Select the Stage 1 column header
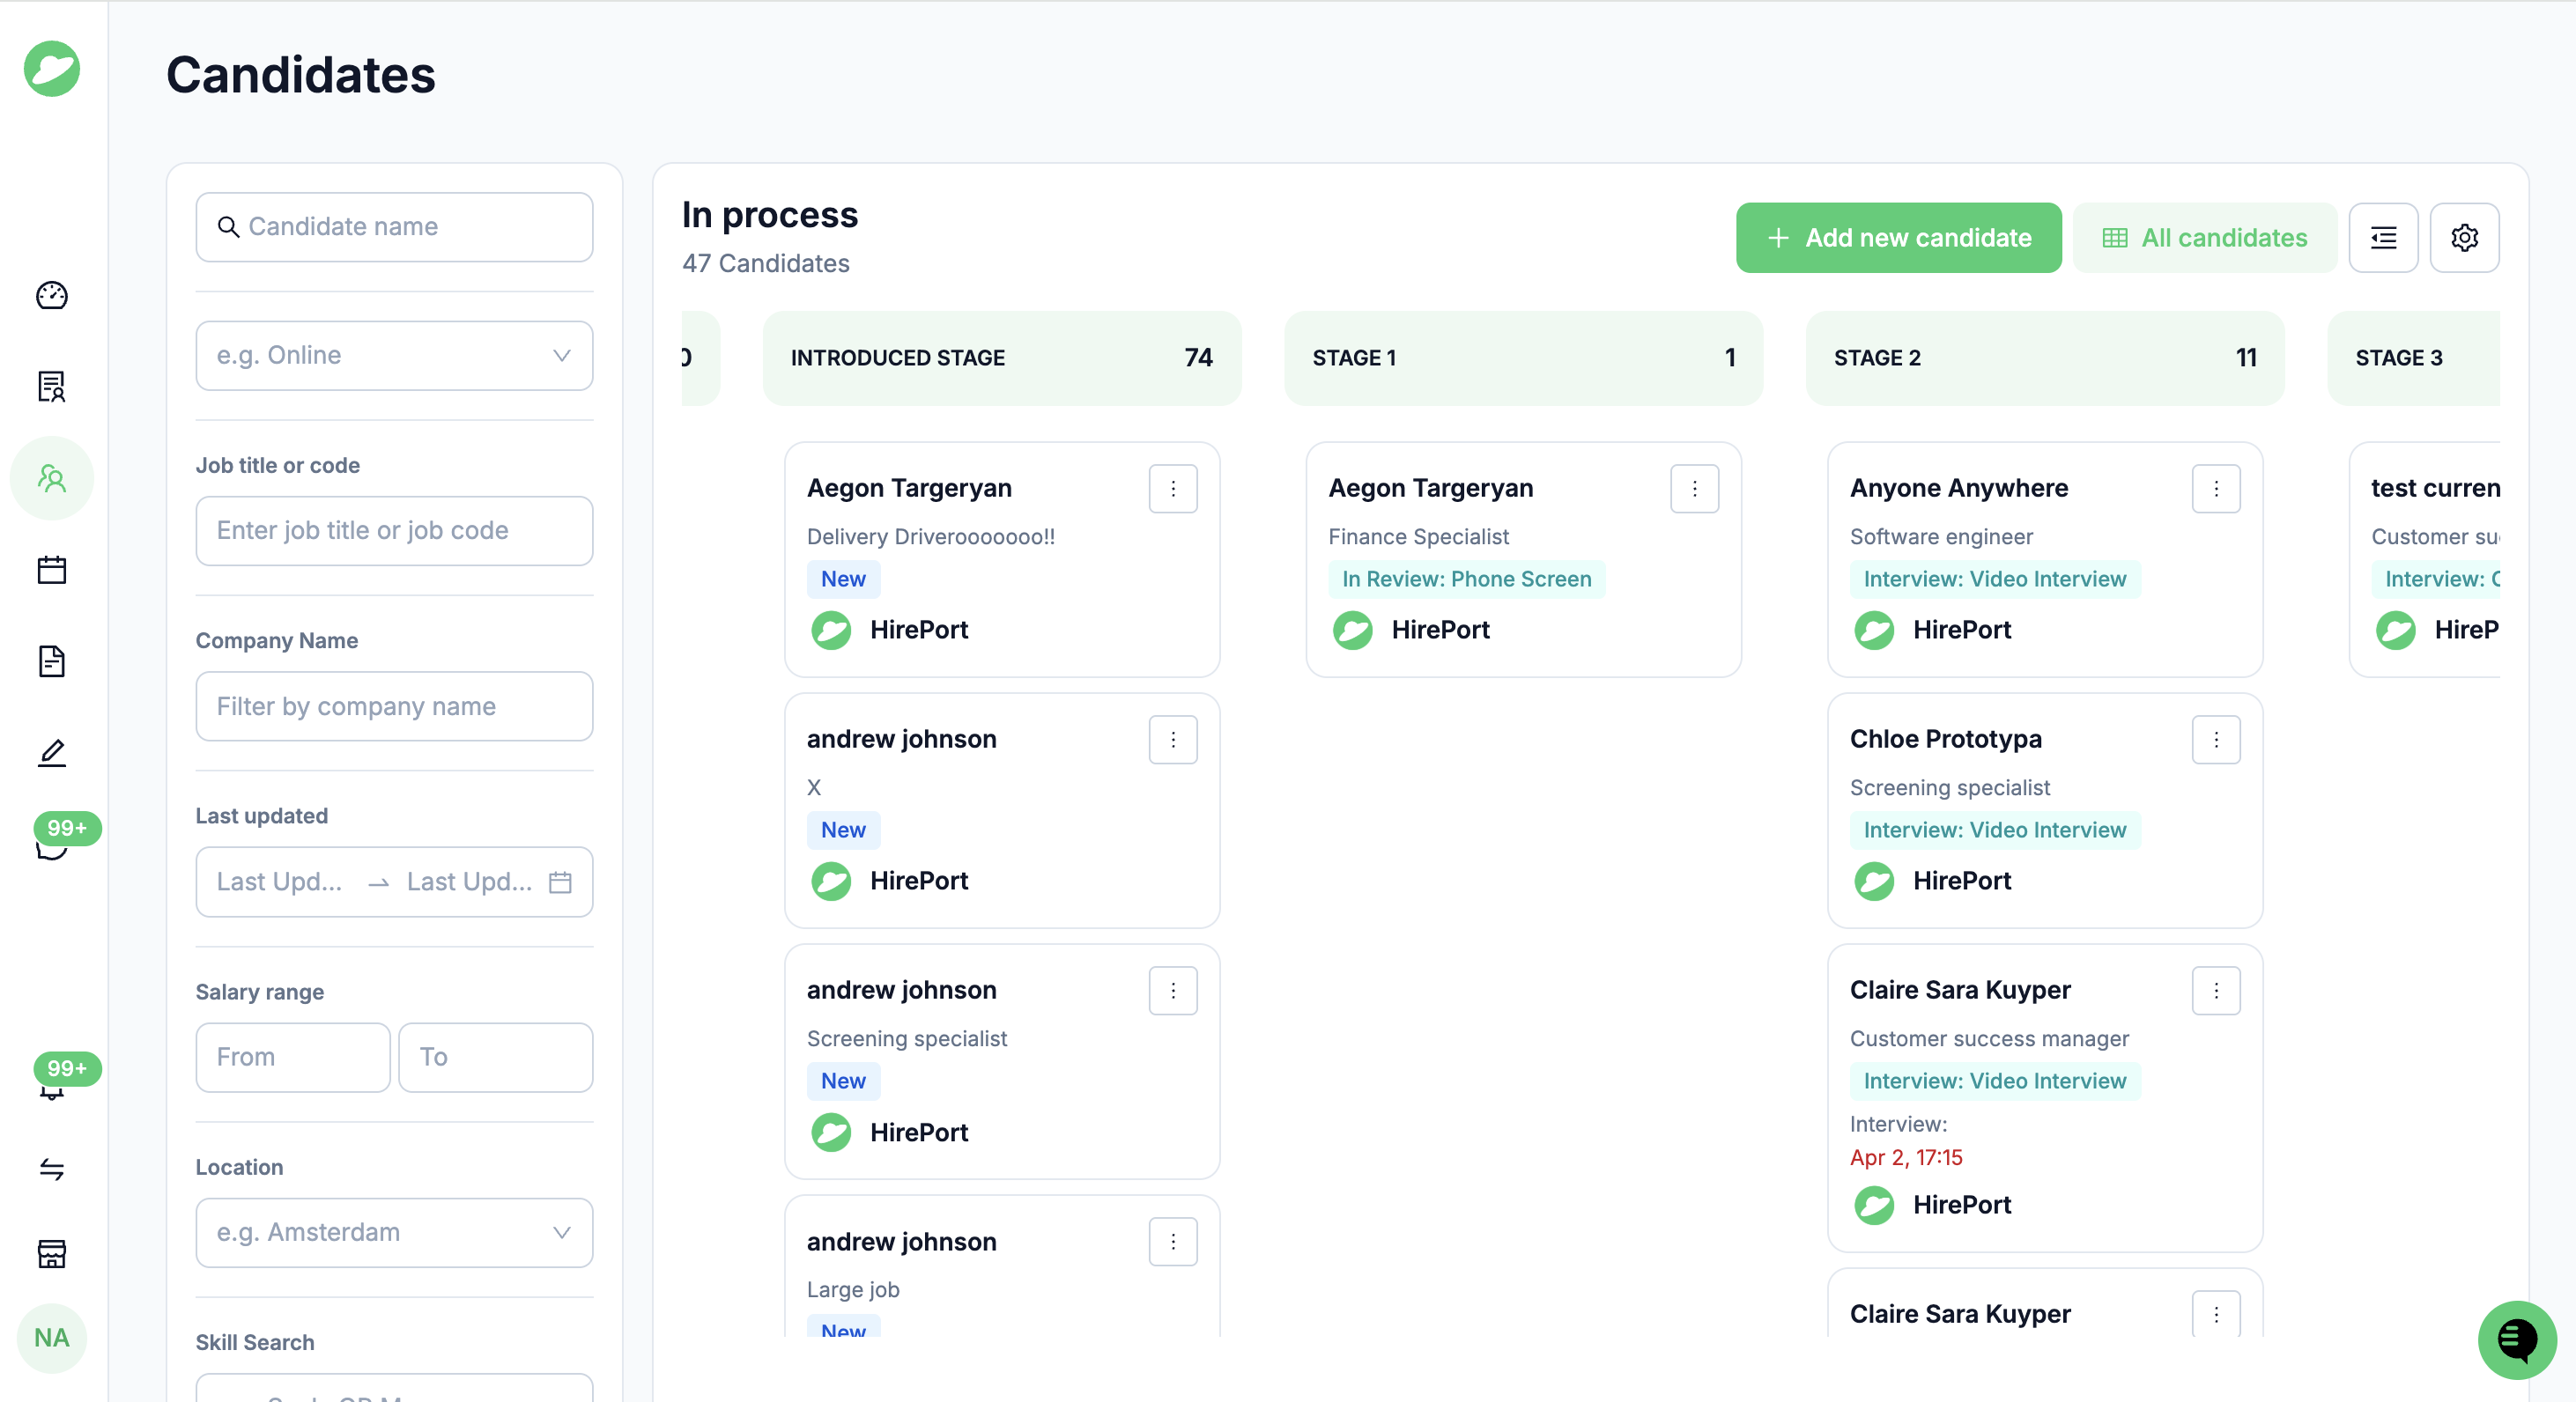Viewport: 2576px width, 1402px height. (1523, 358)
